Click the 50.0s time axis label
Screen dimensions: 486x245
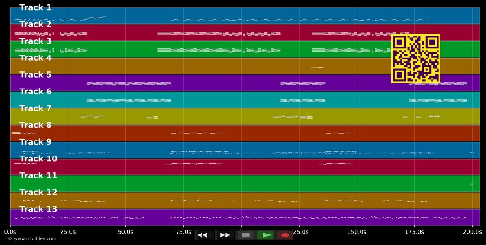(x=125, y=232)
